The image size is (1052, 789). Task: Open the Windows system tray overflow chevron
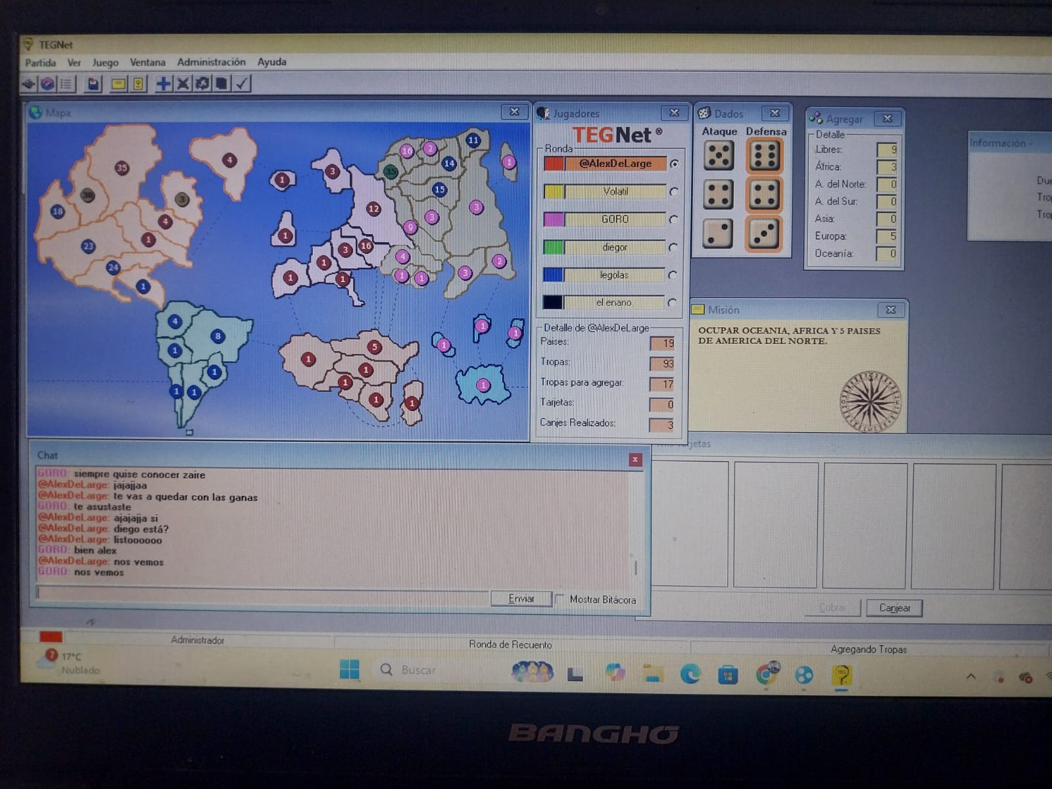click(x=971, y=676)
